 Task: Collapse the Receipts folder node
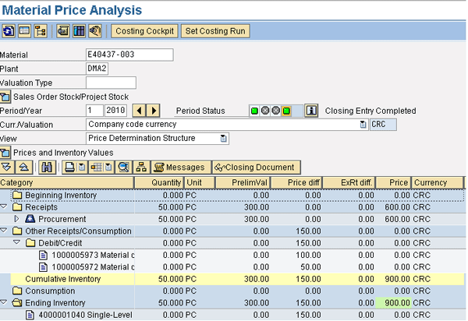point(5,207)
